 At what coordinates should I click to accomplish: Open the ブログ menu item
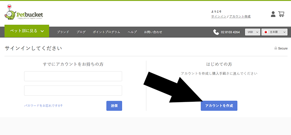(x=81, y=32)
